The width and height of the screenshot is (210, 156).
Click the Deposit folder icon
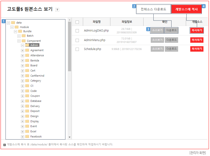[x=27, y=111]
